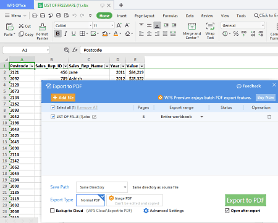Toggle the Select all checkbox
This screenshot has height=223, width=278.
pos(53,107)
